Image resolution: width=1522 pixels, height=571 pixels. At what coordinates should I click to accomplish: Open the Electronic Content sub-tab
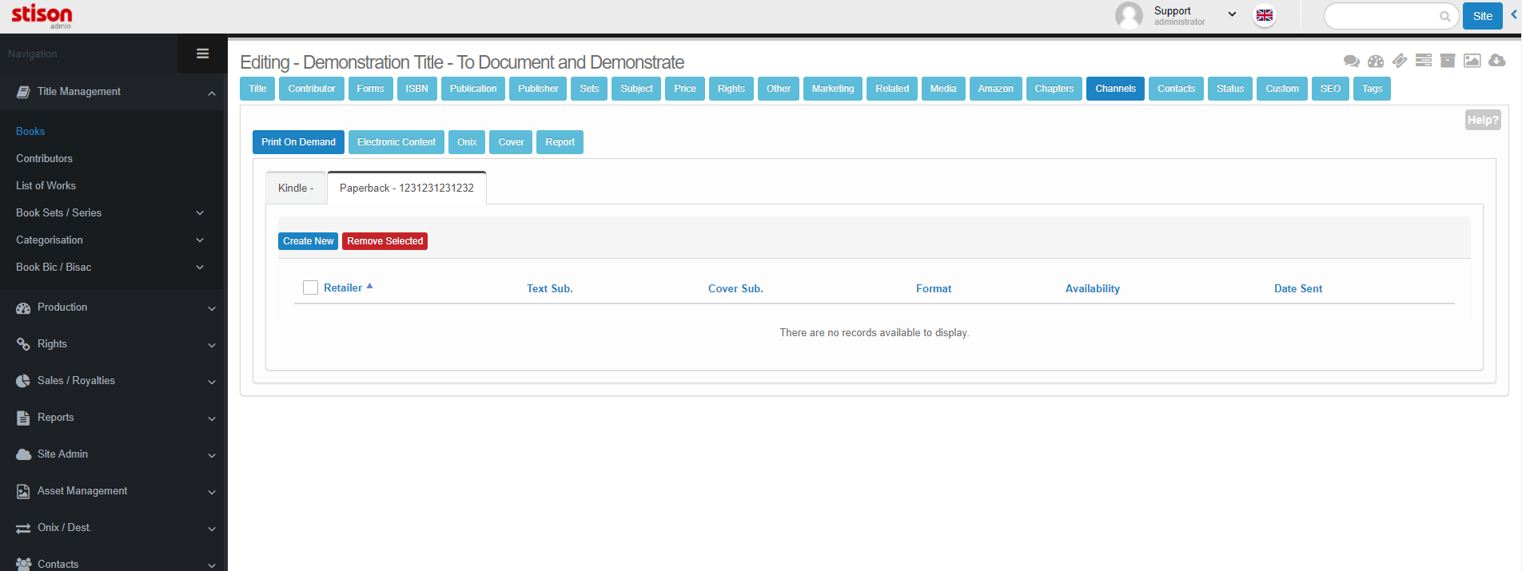click(x=396, y=142)
